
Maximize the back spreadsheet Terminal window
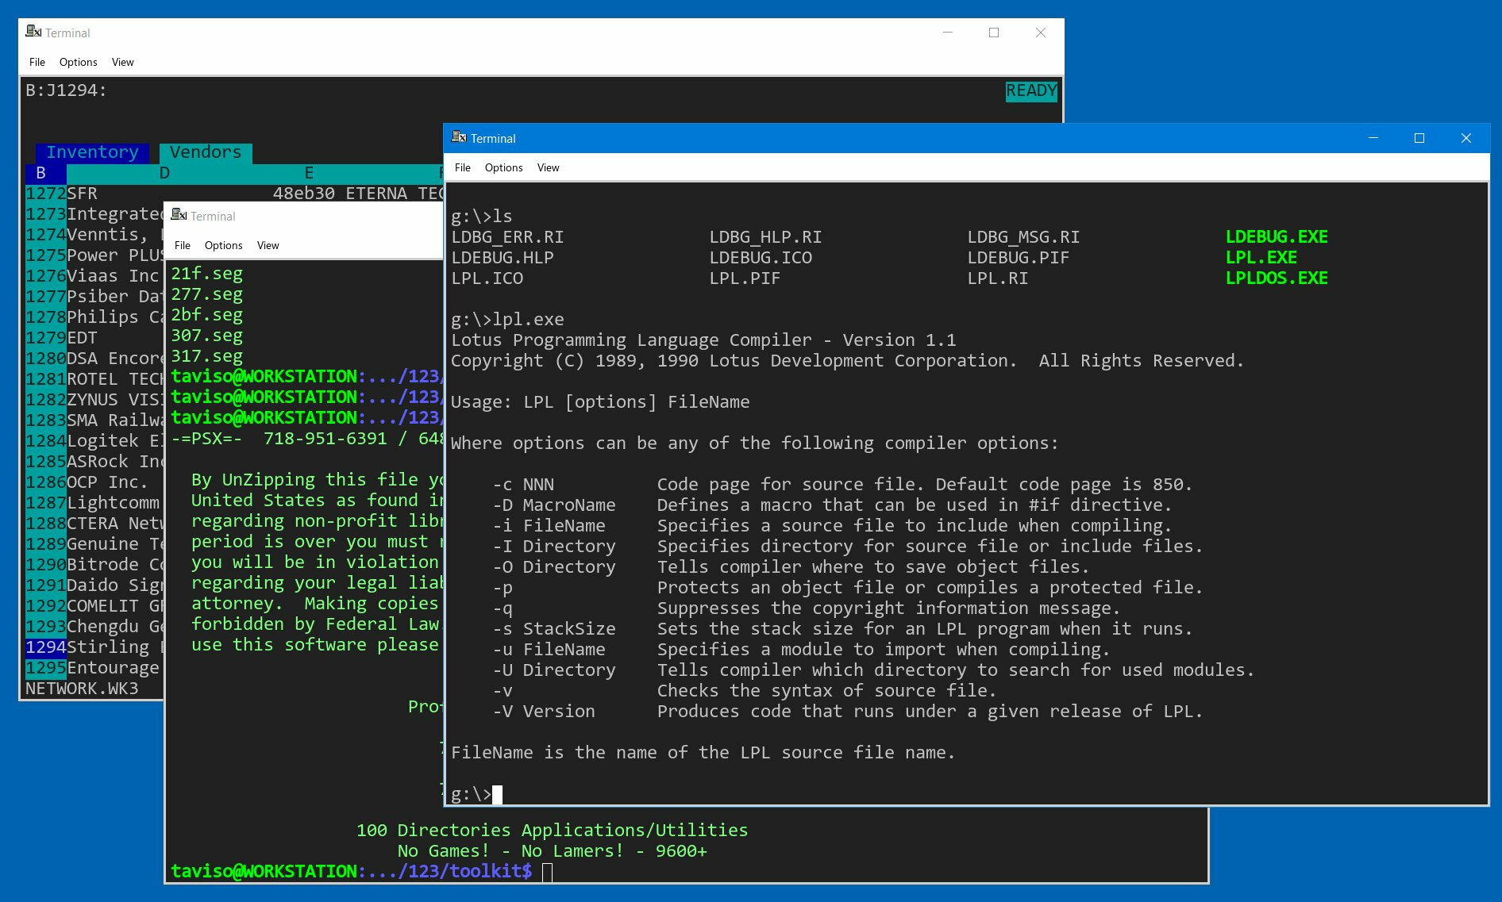(x=994, y=33)
